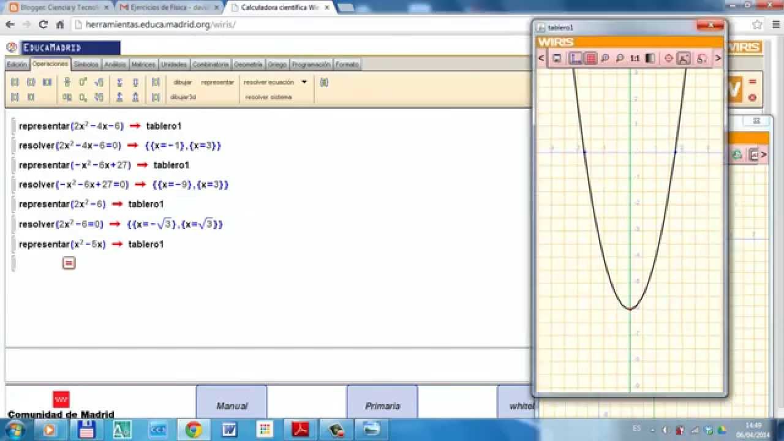The image size is (784, 441).
Task: Insert an nth root template
Action: (x=99, y=97)
